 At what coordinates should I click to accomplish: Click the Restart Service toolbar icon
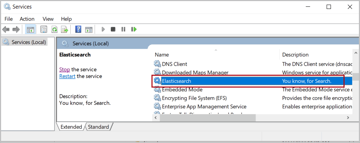pyautogui.click(x=134, y=29)
